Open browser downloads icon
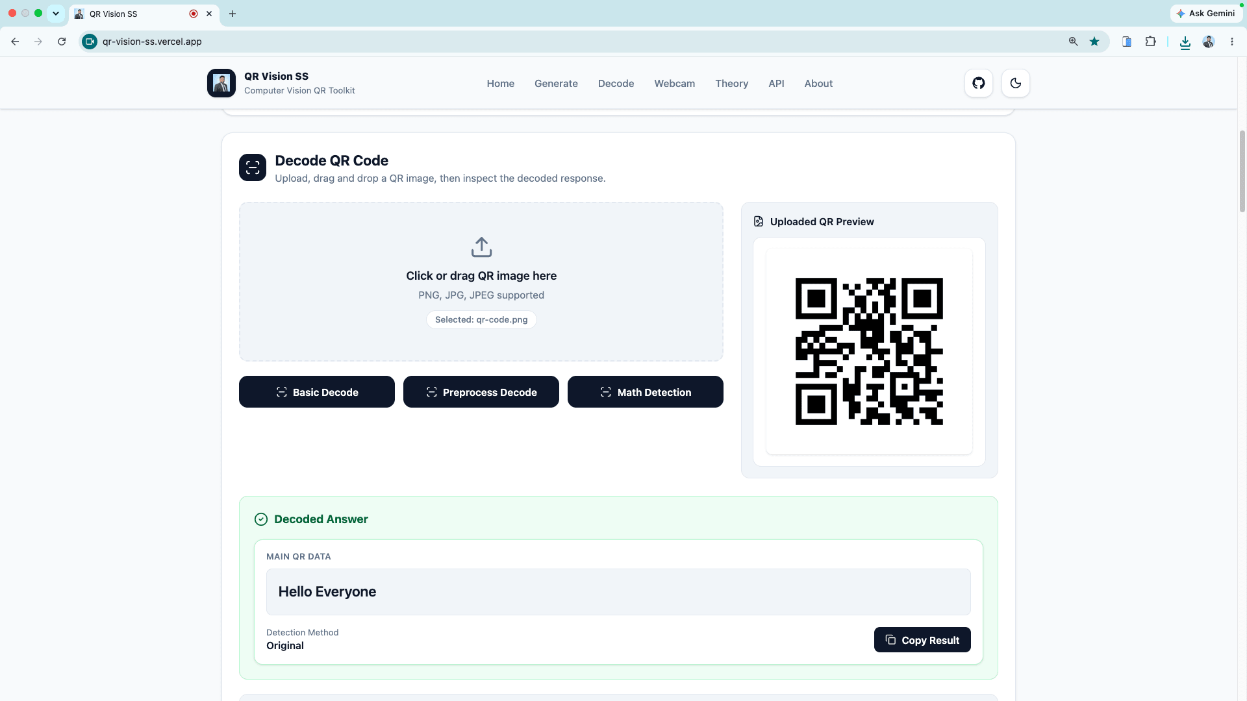The width and height of the screenshot is (1247, 701). pyautogui.click(x=1185, y=42)
